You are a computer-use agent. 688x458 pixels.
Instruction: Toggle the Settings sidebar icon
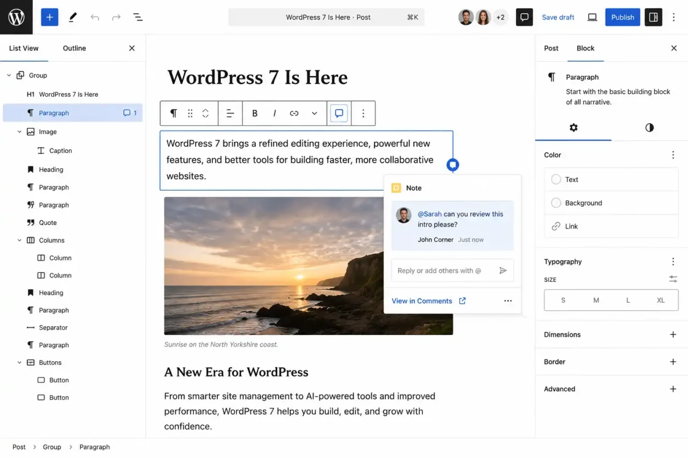click(654, 17)
